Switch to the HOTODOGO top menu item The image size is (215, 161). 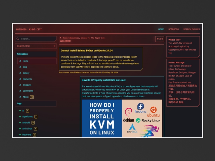(173, 30)
